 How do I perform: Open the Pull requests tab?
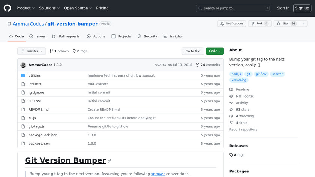[66, 36]
